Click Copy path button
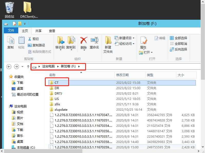This screenshot has height=153, width=205. [x=36, y=45]
